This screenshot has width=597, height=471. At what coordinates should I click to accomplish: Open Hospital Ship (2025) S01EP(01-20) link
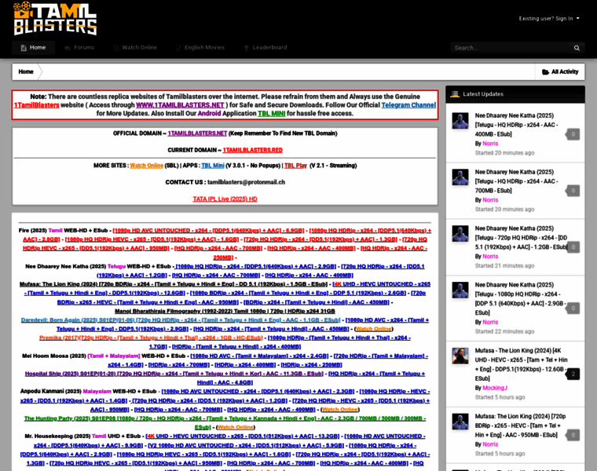coord(174,374)
